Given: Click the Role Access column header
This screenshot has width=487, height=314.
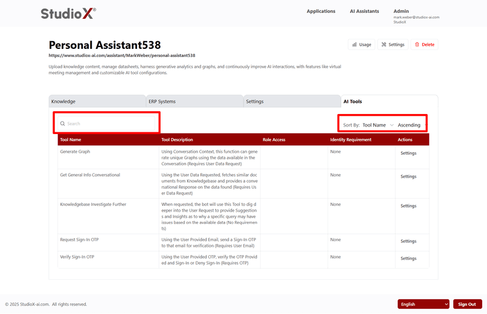Looking at the screenshot, I should [x=273, y=140].
